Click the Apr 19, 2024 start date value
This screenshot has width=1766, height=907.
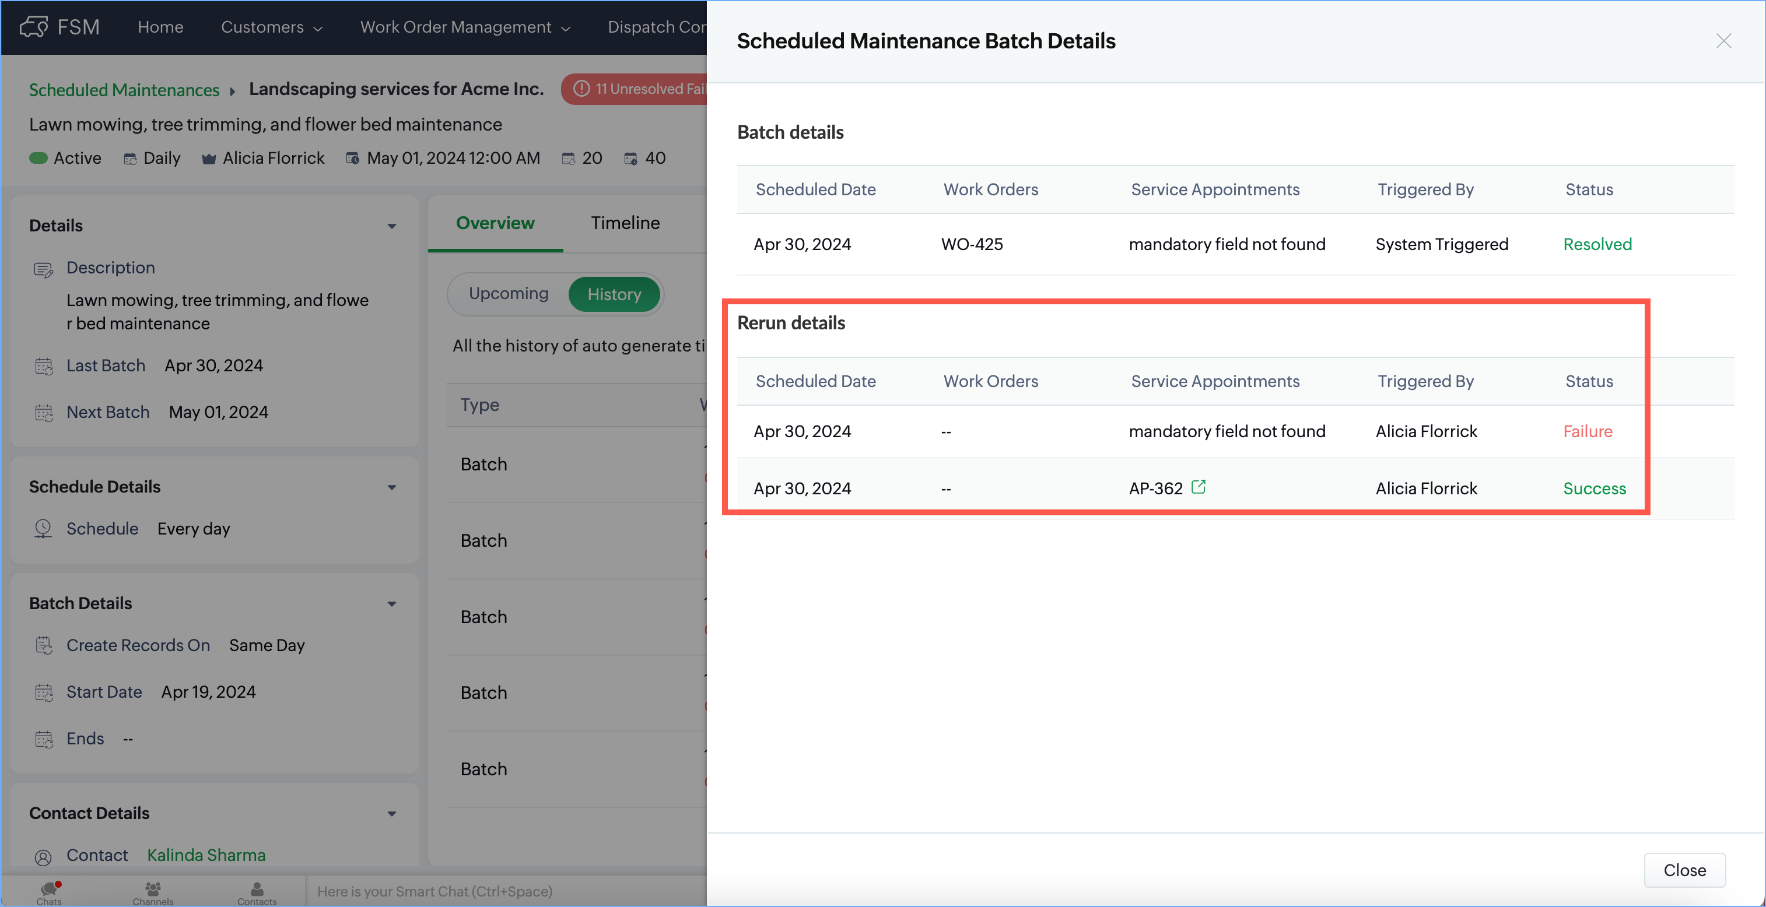pyautogui.click(x=208, y=692)
